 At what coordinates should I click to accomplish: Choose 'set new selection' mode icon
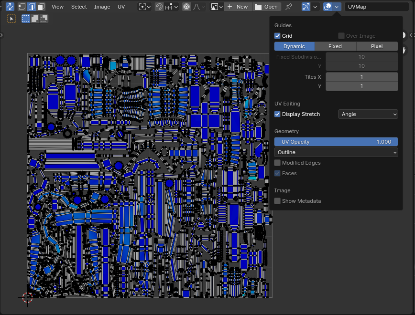[x=26, y=19]
